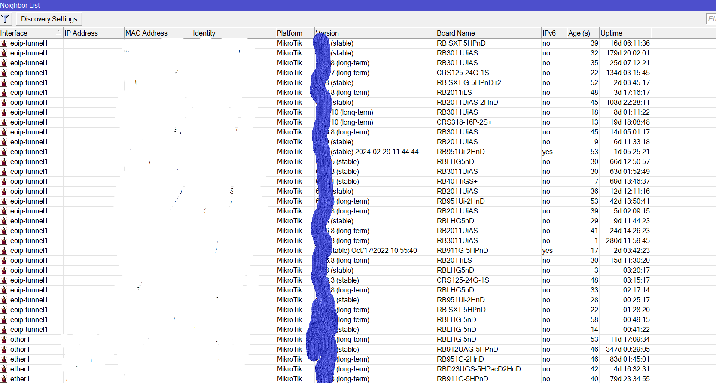Screen dimensions: 716x383
Task: Click neighbor icon of RB912UAG-5HPnD row
Action: coord(4,349)
